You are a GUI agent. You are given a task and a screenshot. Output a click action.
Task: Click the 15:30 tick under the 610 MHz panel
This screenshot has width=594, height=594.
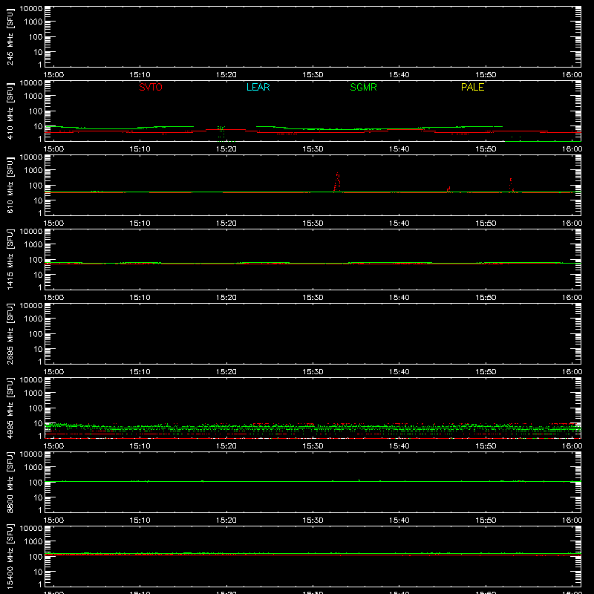pyautogui.click(x=313, y=223)
